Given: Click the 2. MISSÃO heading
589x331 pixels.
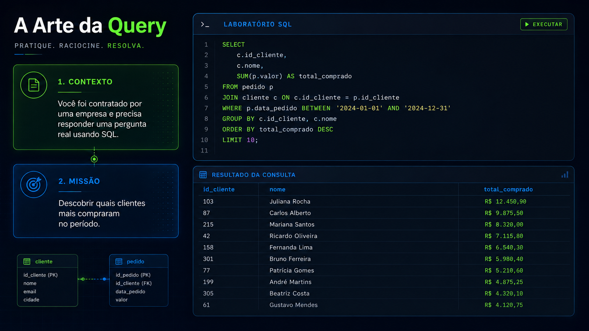Looking at the screenshot, I should [79, 181].
